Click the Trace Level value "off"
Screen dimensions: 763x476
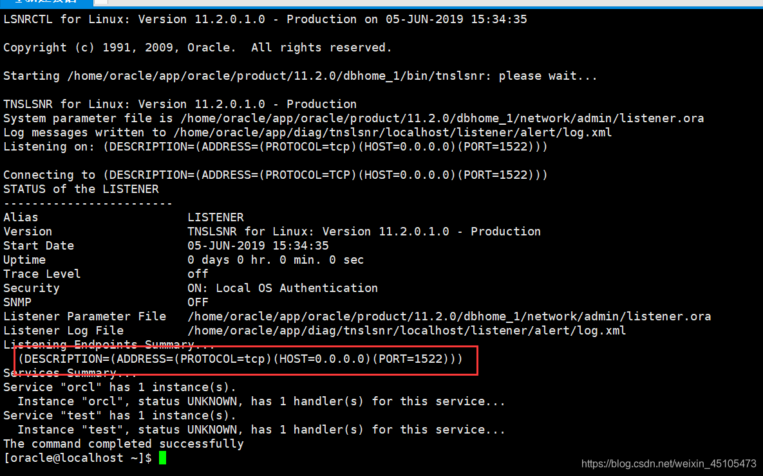198,274
